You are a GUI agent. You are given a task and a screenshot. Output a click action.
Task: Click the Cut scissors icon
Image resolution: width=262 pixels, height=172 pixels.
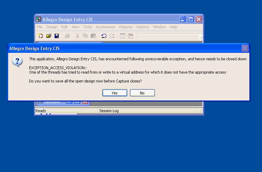[77, 36]
